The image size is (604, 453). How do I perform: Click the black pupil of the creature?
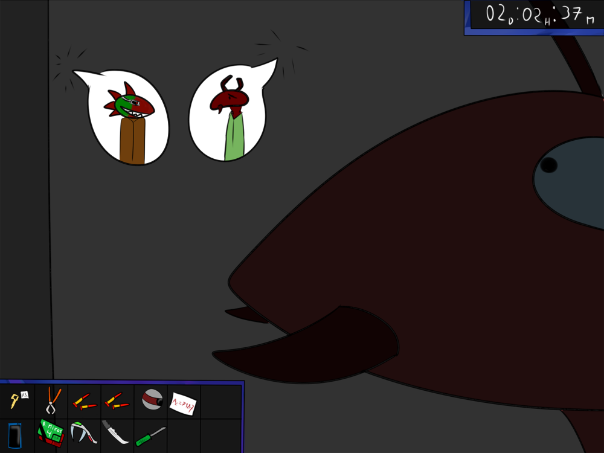point(548,165)
